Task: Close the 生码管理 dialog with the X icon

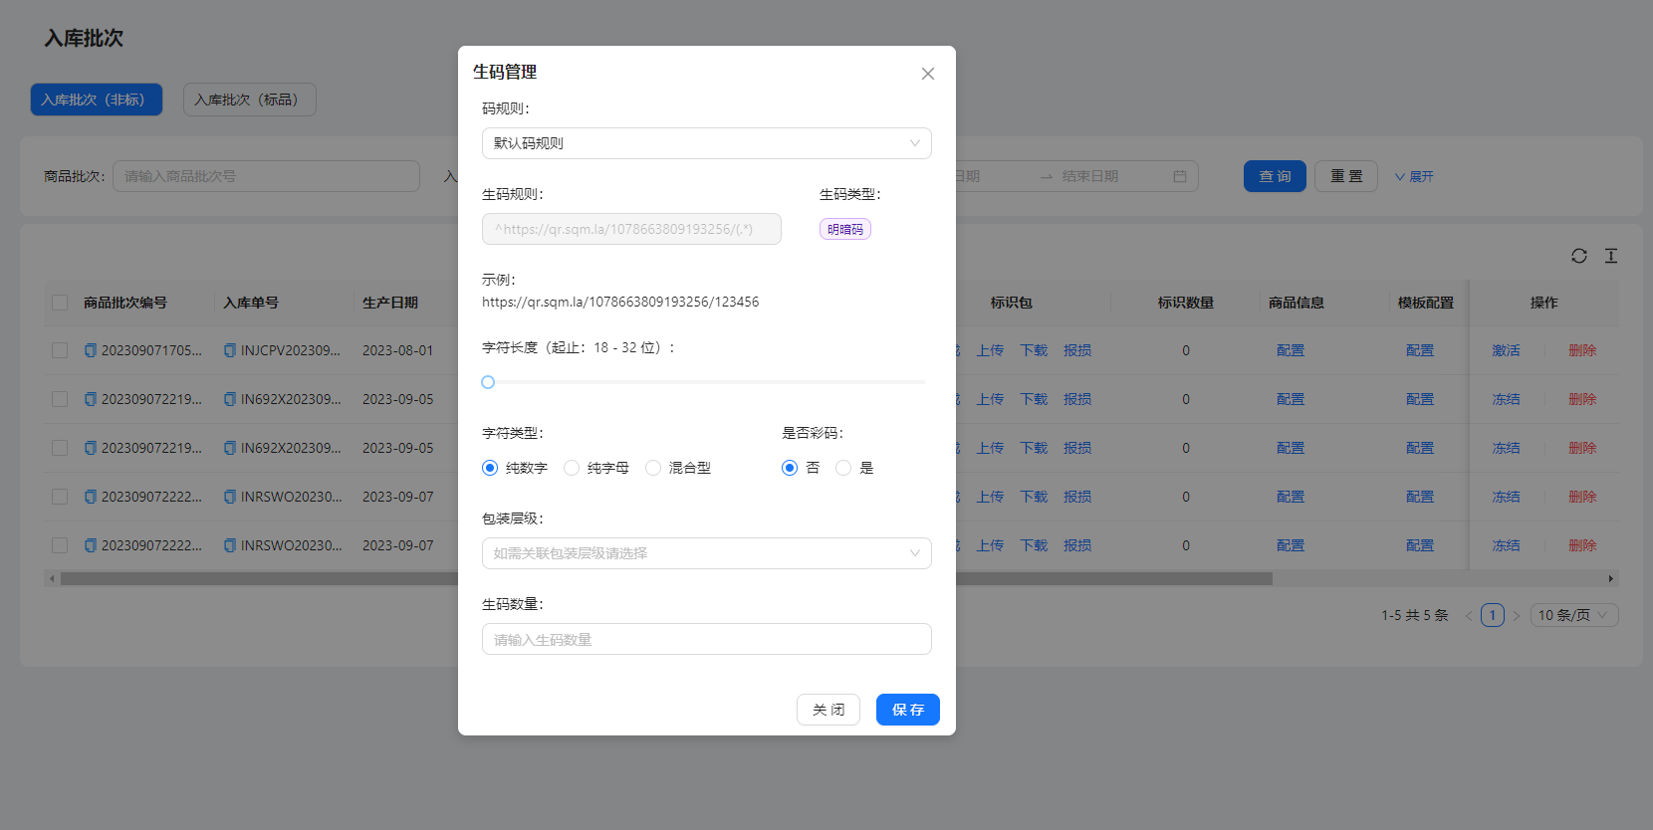Action: 928,74
